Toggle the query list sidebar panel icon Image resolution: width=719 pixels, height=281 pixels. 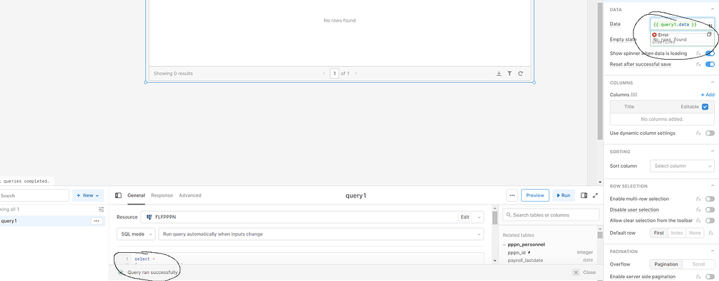point(118,195)
